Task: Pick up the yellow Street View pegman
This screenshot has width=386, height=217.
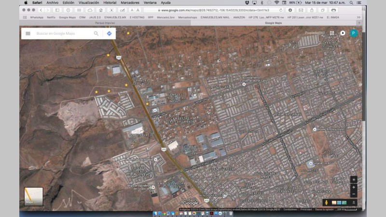Action: (327, 203)
